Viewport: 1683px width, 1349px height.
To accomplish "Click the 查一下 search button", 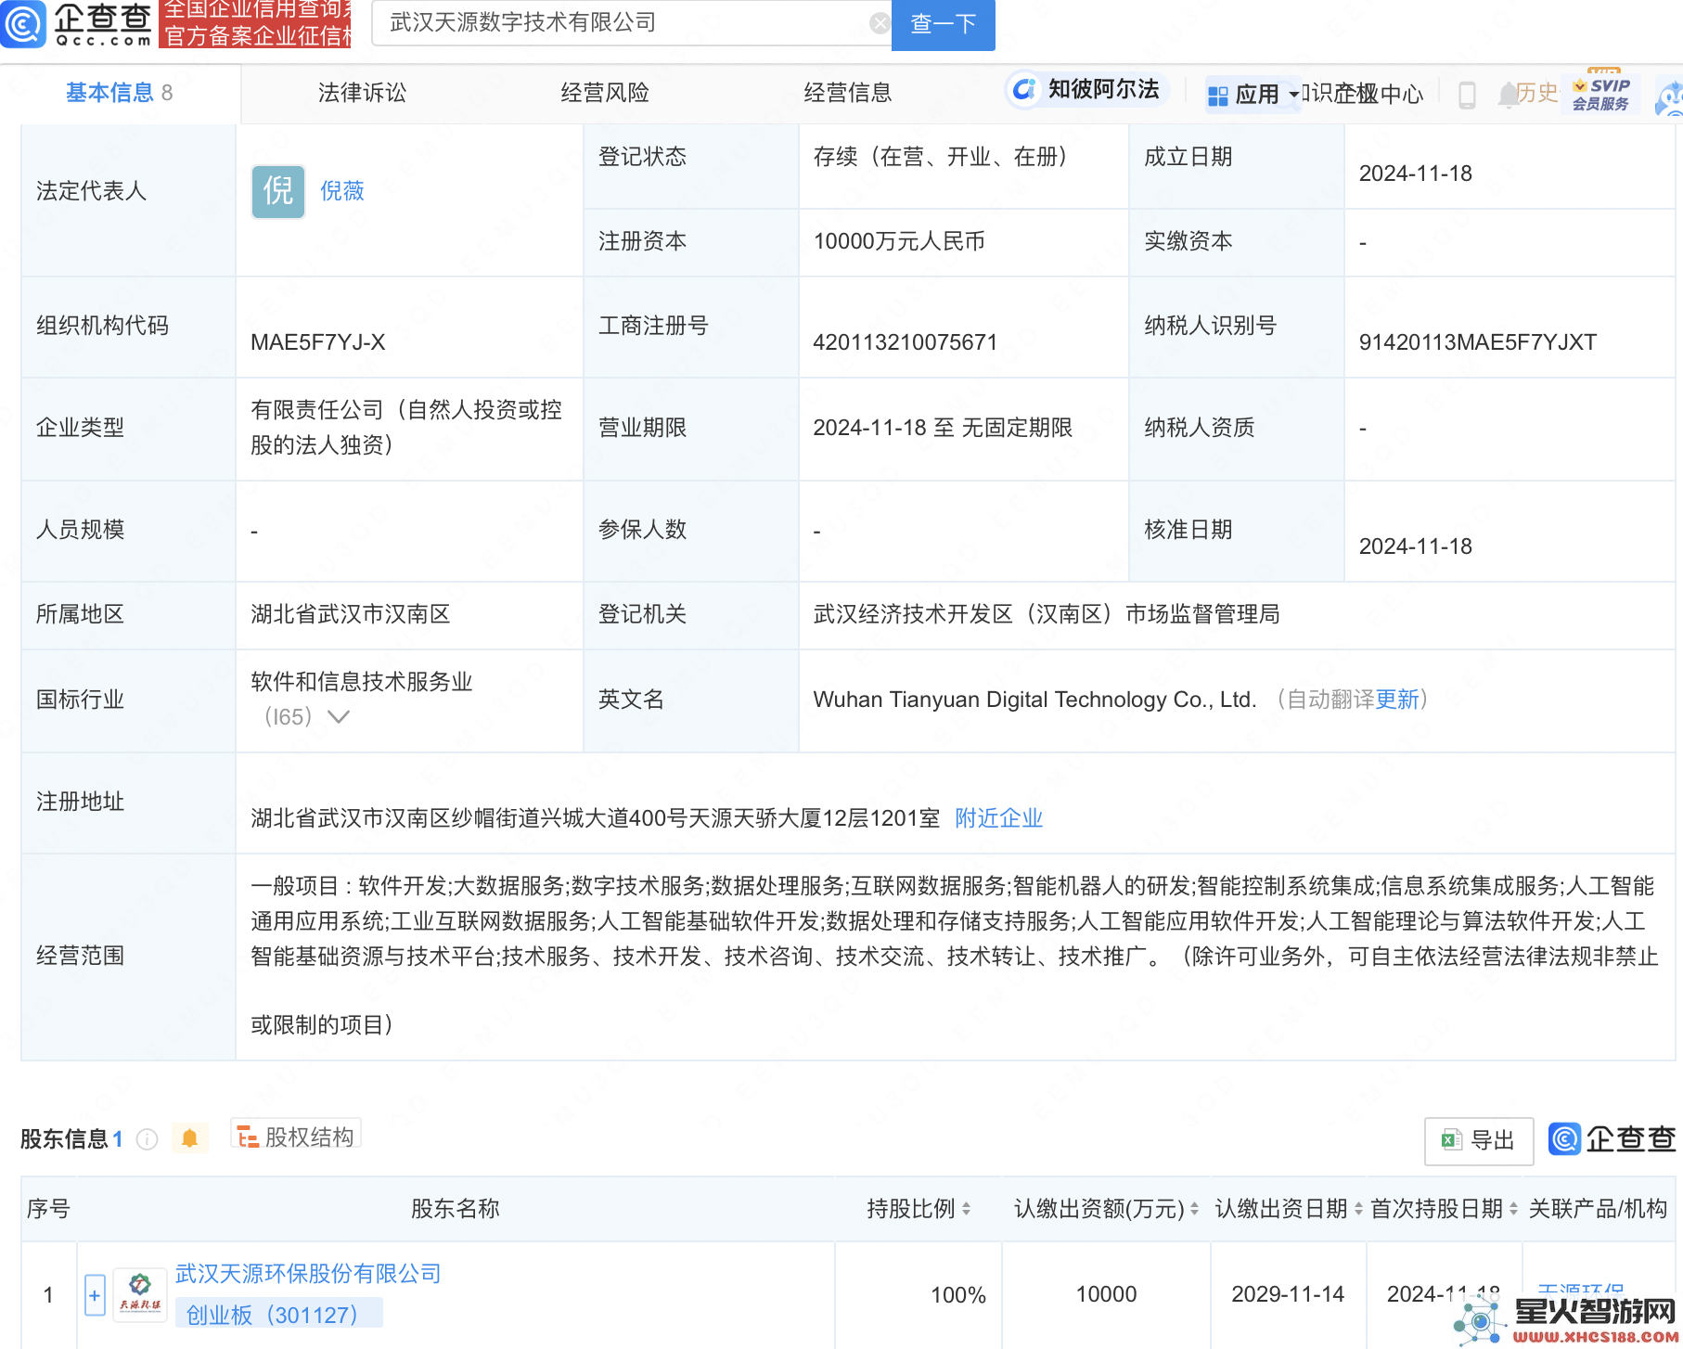I will (943, 24).
